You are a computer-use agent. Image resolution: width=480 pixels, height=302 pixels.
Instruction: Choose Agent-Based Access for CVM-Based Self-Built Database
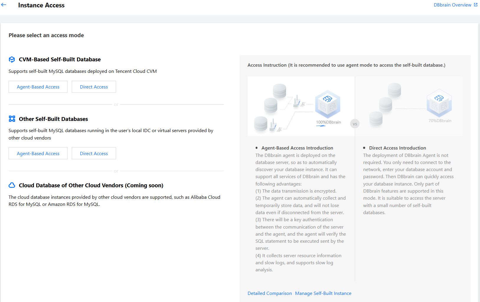pyautogui.click(x=38, y=87)
